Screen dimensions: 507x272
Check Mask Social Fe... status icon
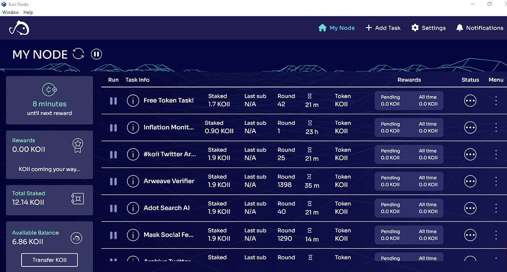(x=470, y=235)
